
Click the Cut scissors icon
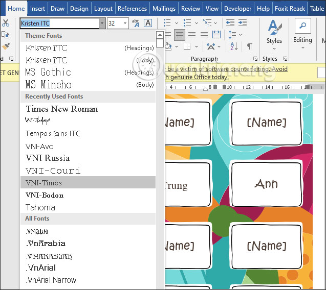pyautogui.click(x=6, y=23)
